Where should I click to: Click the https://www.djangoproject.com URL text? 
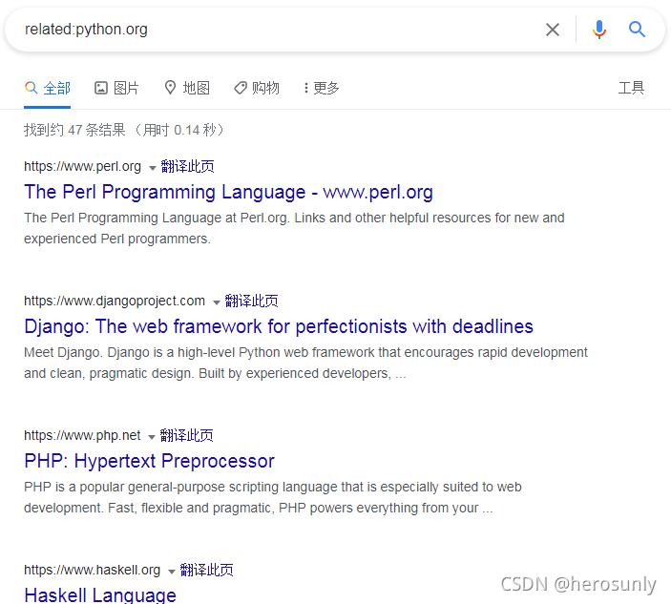point(115,302)
